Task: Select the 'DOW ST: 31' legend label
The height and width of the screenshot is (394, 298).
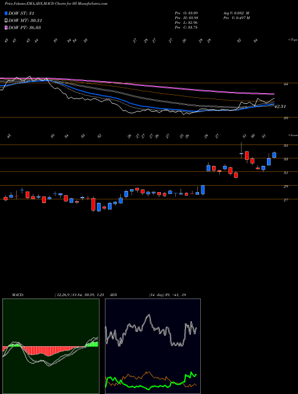Action: tap(21, 13)
